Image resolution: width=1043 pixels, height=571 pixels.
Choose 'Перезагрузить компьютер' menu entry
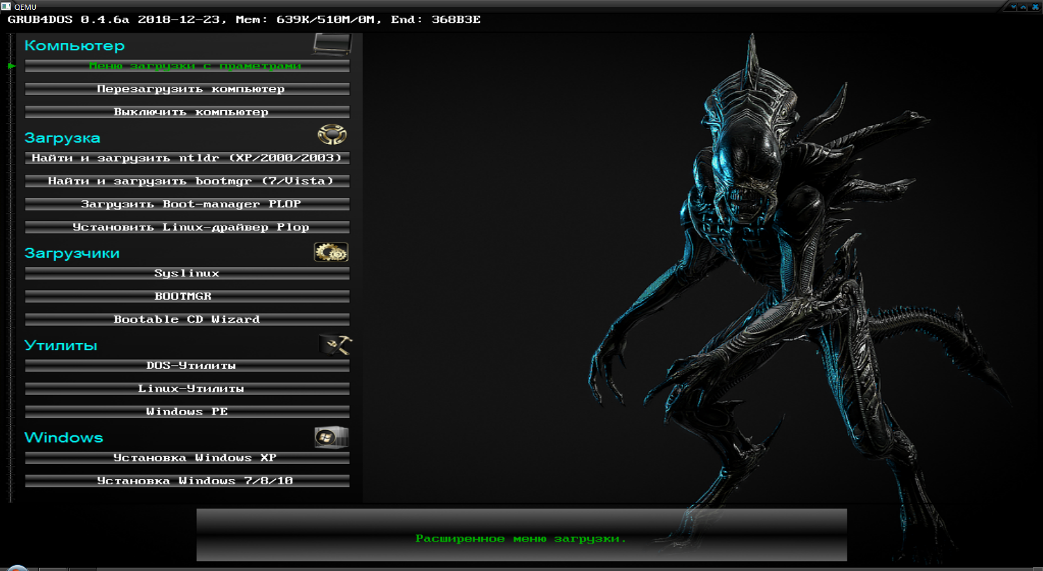[x=187, y=89]
